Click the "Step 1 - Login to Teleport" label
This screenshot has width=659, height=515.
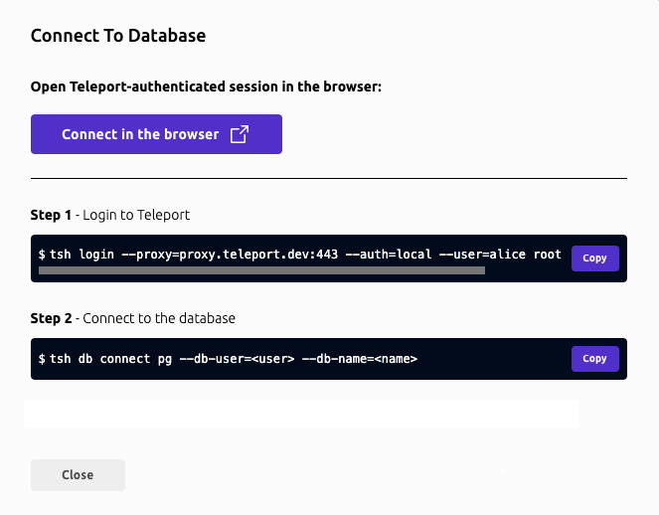tap(110, 215)
